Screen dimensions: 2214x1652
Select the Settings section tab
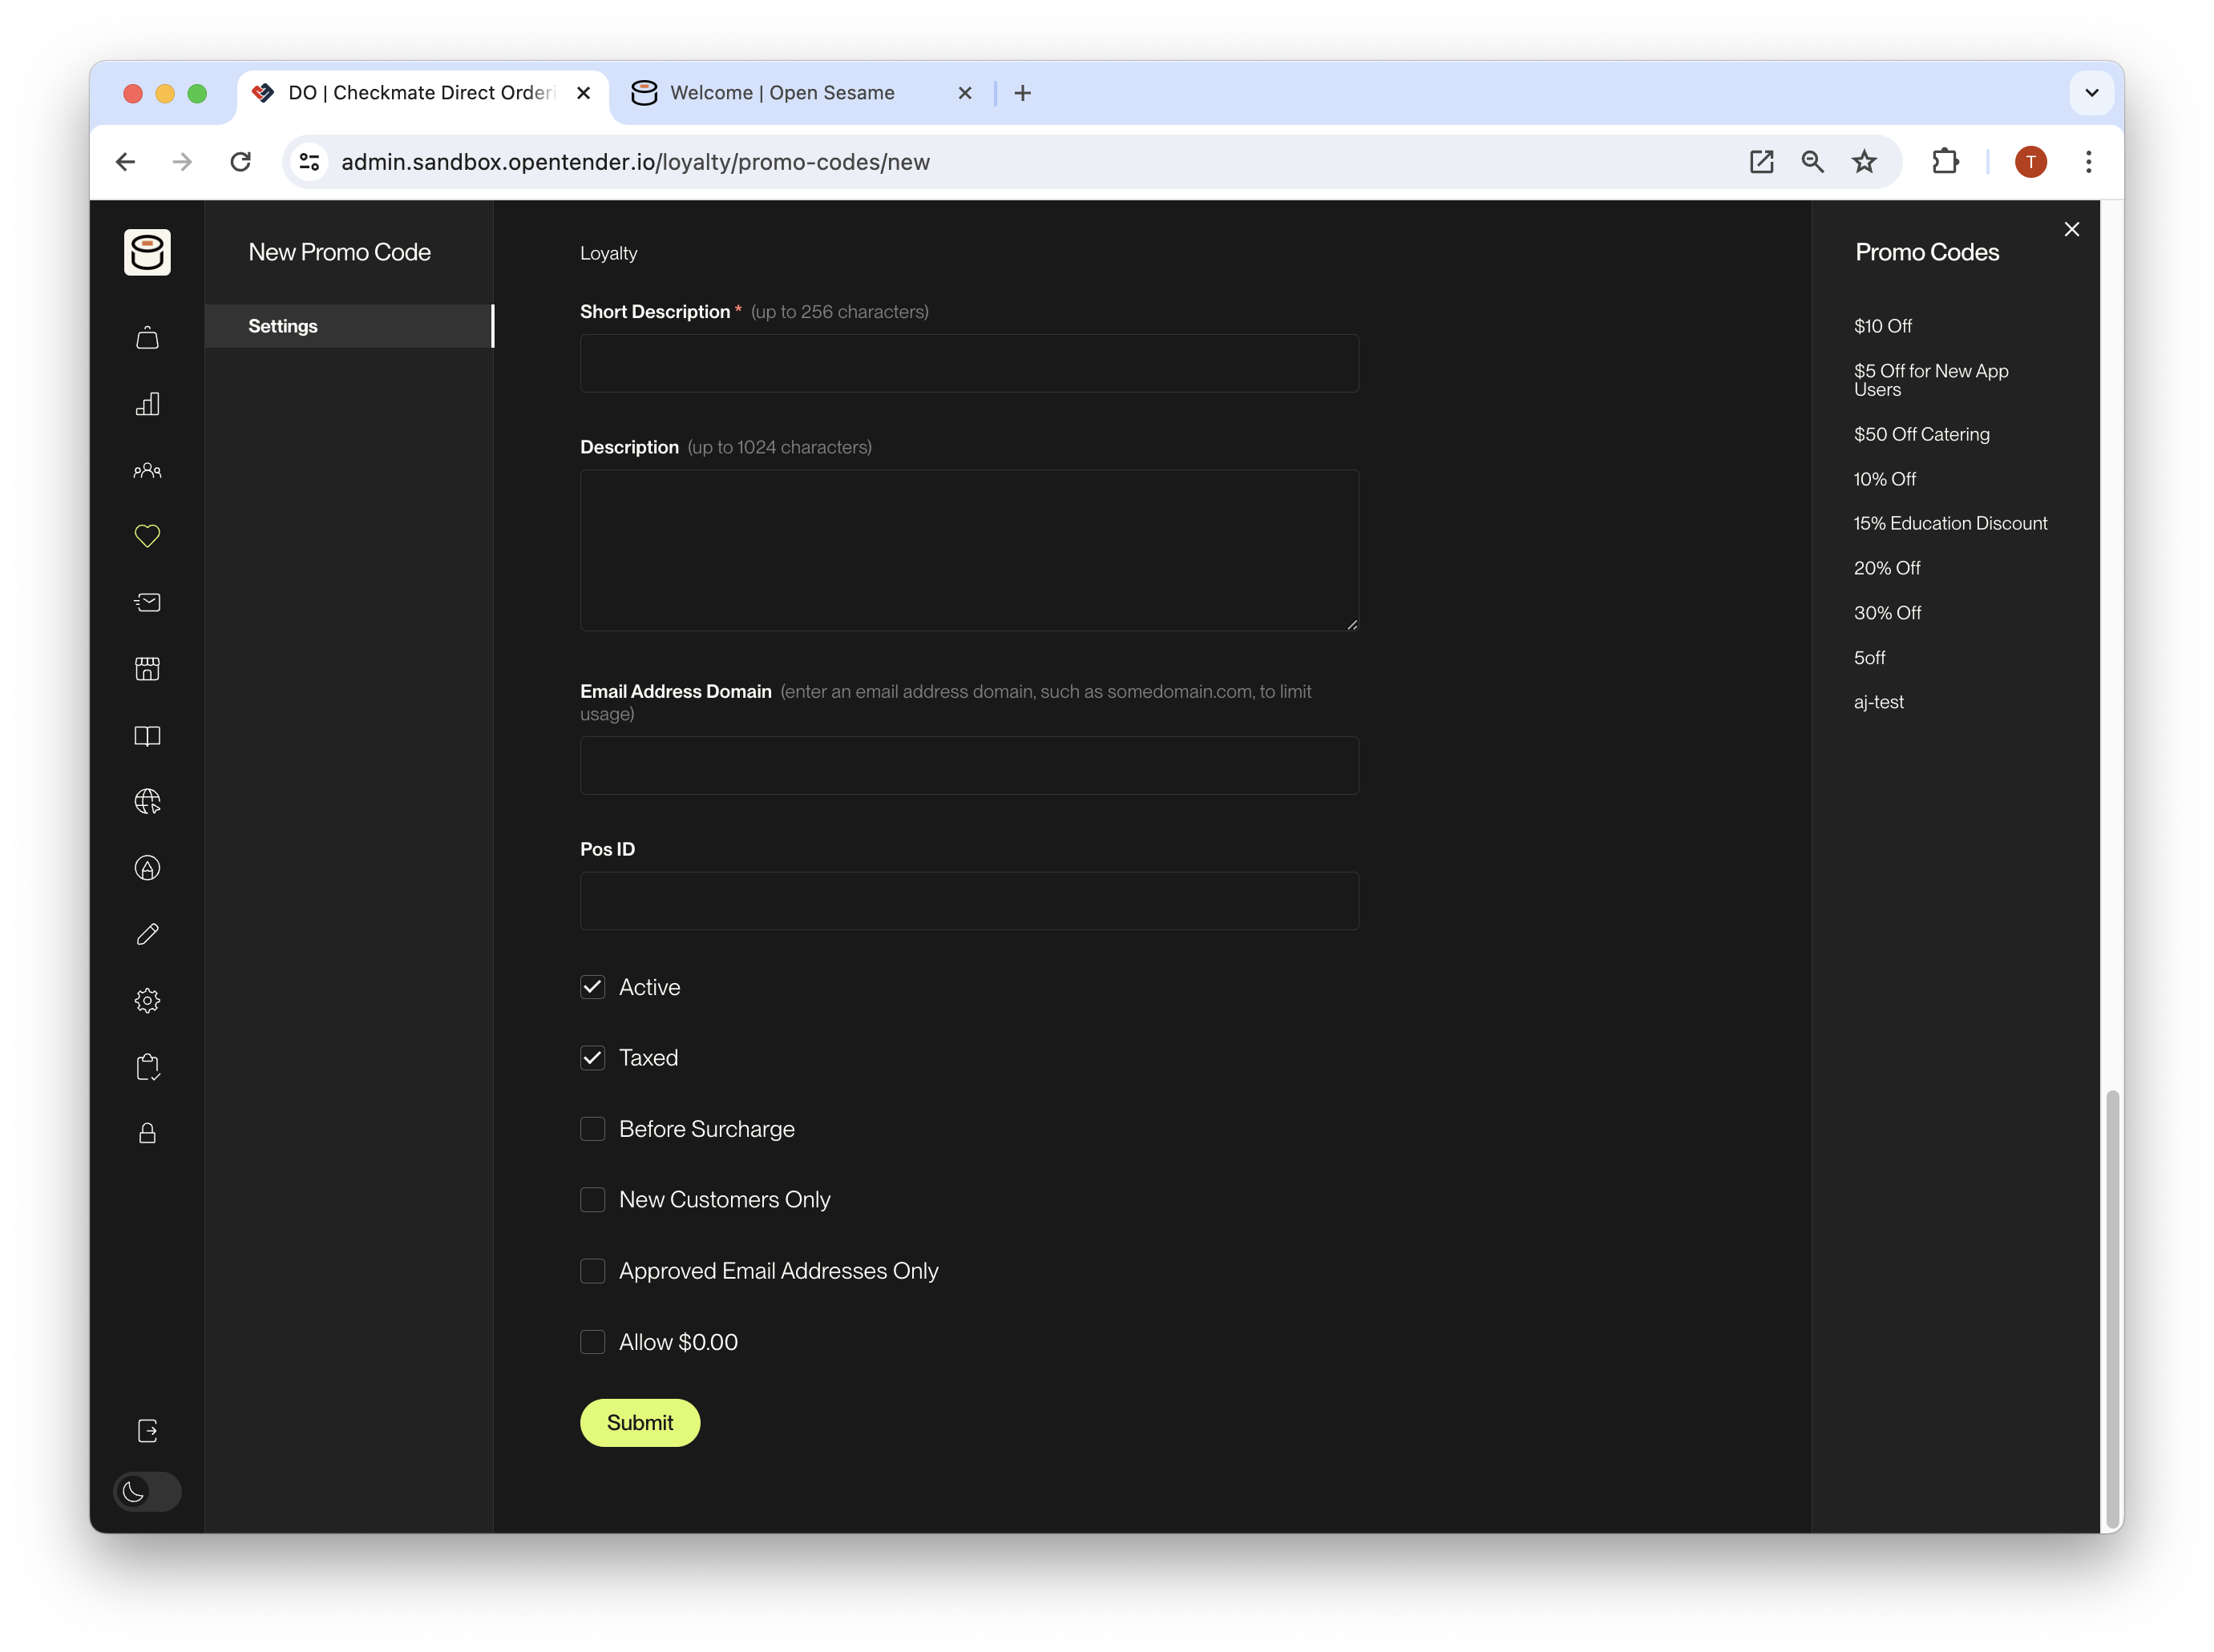pyautogui.click(x=349, y=326)
